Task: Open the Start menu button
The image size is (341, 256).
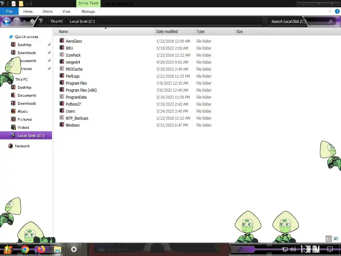Action: (7, 249)
